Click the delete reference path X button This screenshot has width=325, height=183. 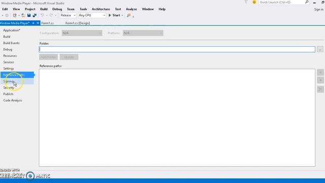click(320, 89)
